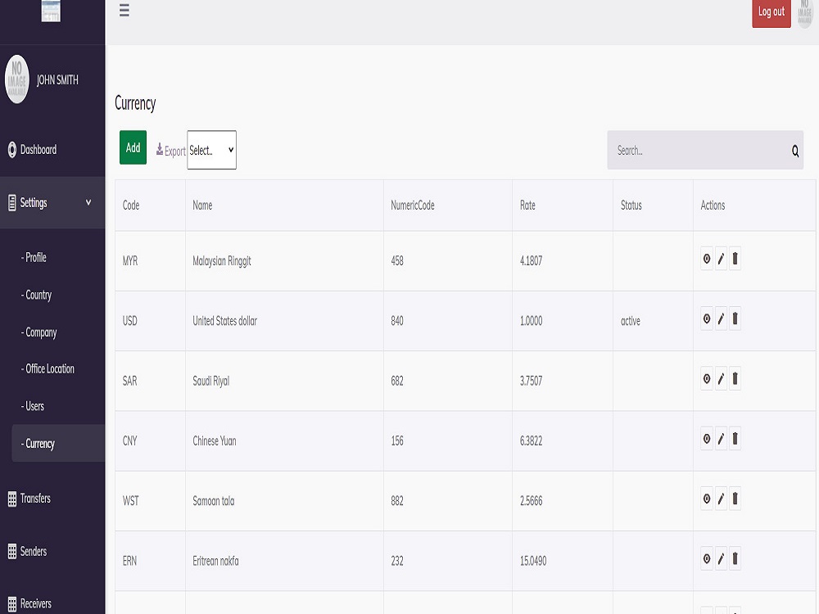Click the search magnifier icon
The height and width of the screenshot is (614, 819).
pyautogui.click(x=795, y=151)
